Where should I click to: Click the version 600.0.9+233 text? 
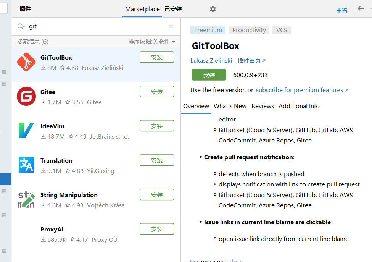coord(250,75)
